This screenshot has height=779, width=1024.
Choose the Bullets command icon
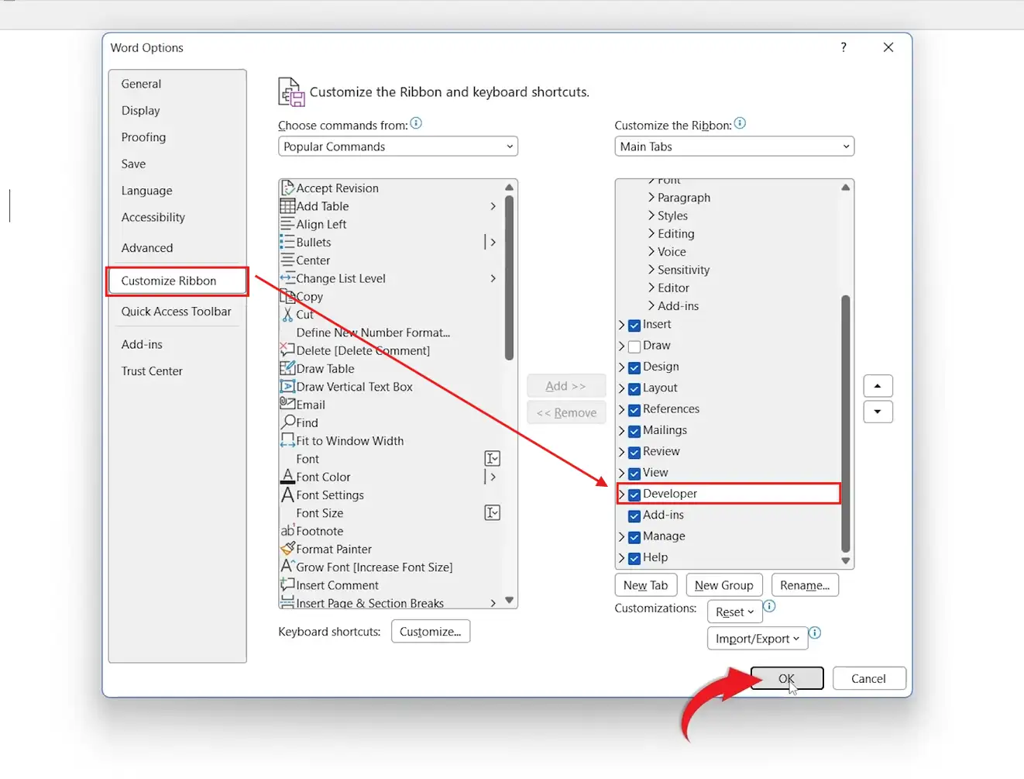pos(287,242)
